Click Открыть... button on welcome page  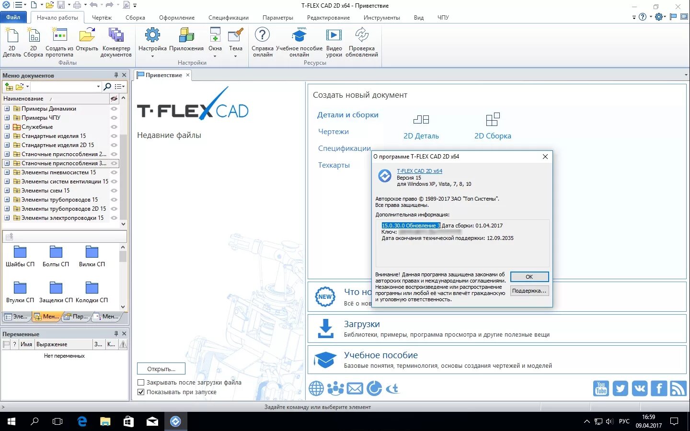[x=161, y=369]
